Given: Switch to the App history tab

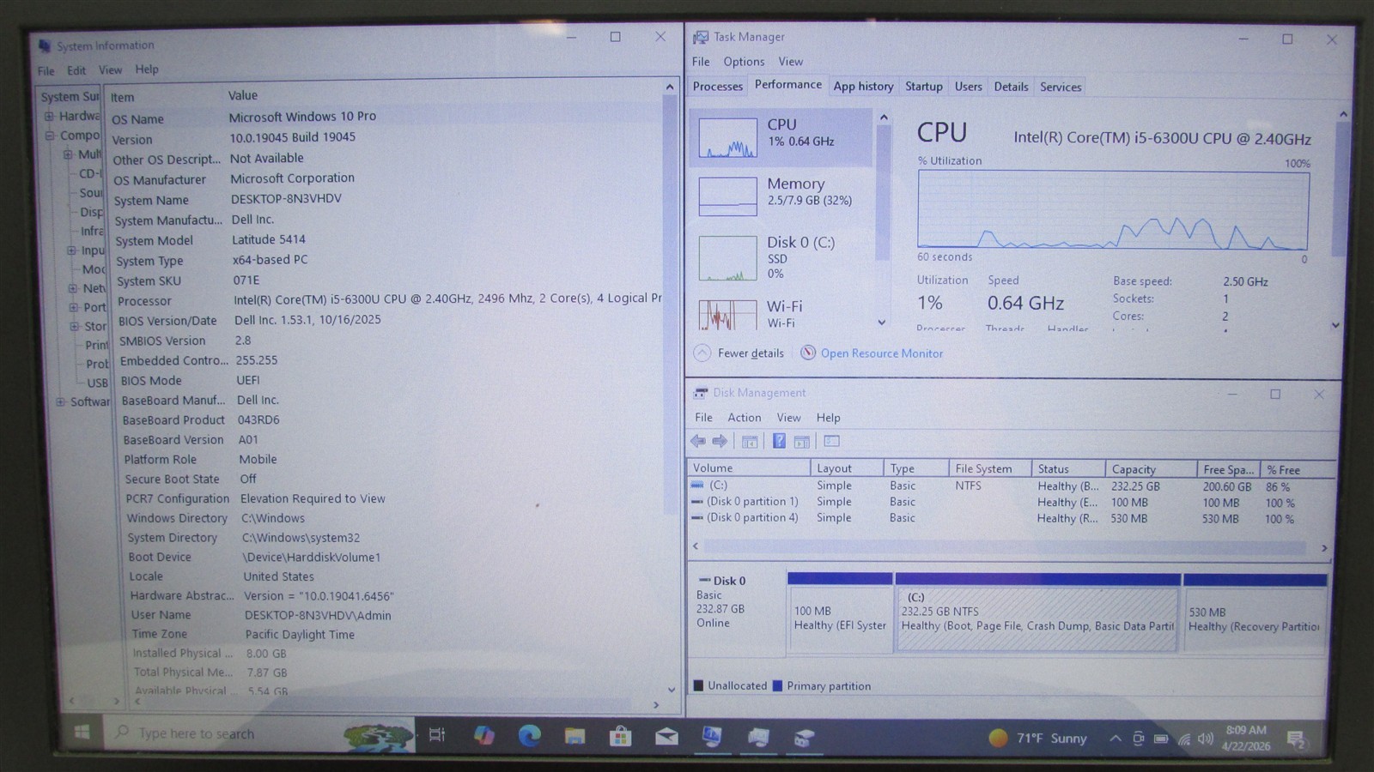Looking at the screenshot, I should 863,87.
